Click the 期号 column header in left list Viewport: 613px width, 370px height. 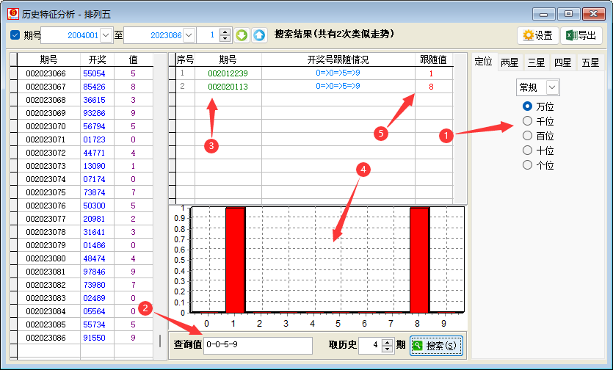tap(48, 60)
